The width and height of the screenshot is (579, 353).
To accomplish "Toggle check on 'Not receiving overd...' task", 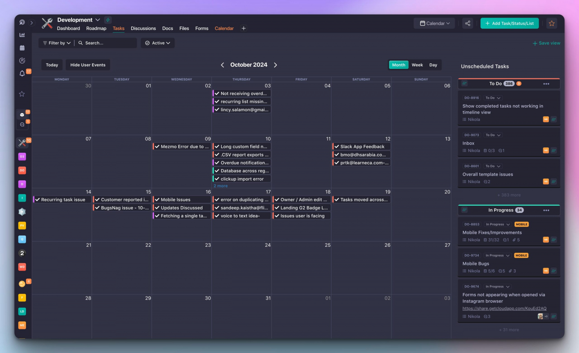I will click(217, 93).
